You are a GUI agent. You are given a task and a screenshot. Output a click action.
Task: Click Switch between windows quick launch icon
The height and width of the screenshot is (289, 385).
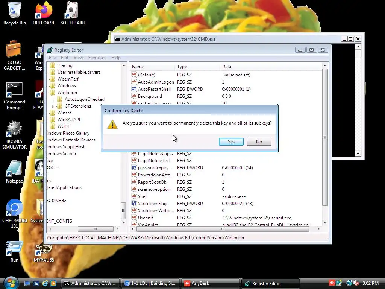tap(36, 283)
